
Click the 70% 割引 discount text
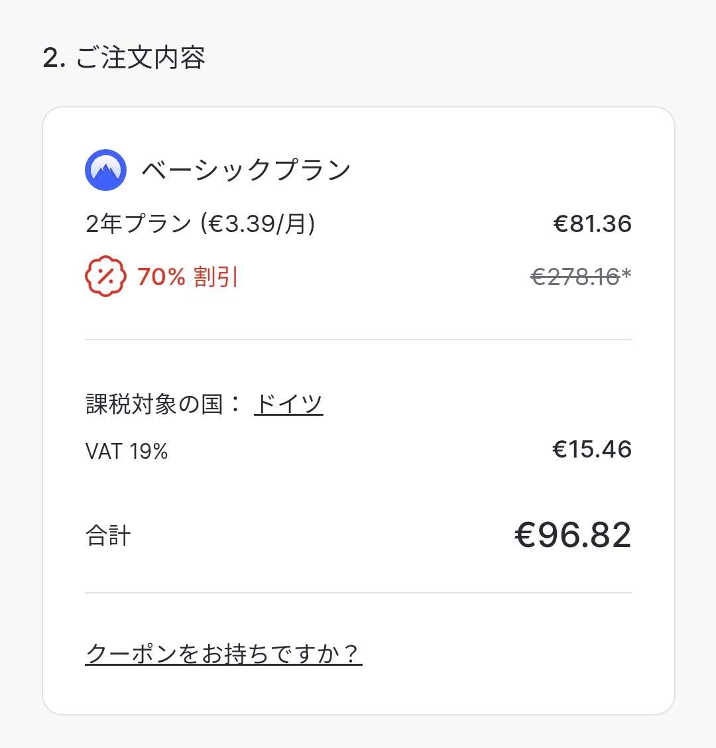[x=188, y=277]
